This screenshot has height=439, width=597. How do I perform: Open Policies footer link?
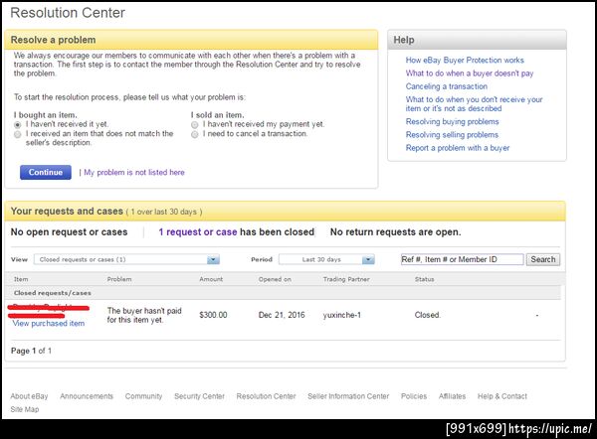click(414, 396)
